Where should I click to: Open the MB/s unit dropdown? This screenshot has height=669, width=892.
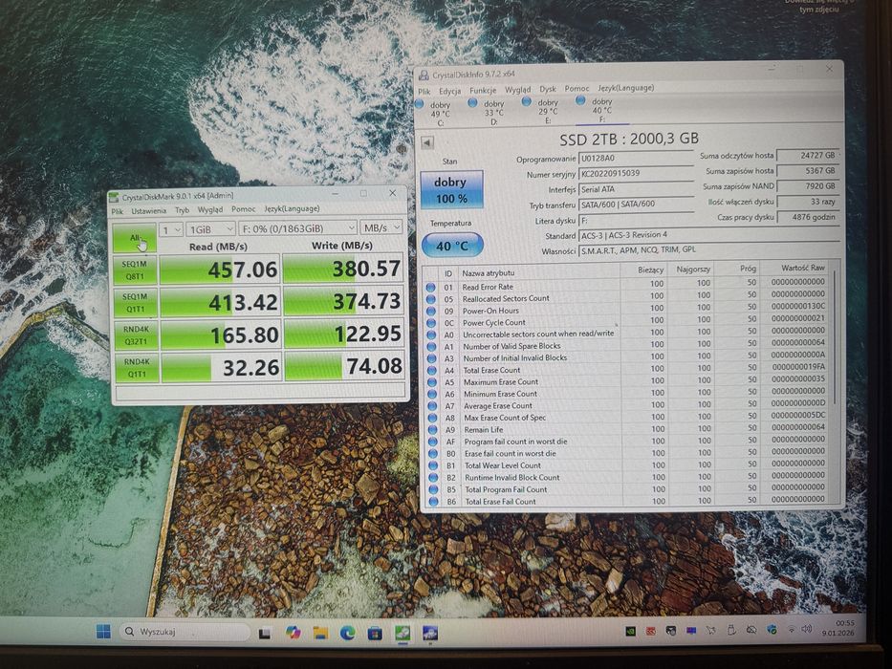click(381, 227)
